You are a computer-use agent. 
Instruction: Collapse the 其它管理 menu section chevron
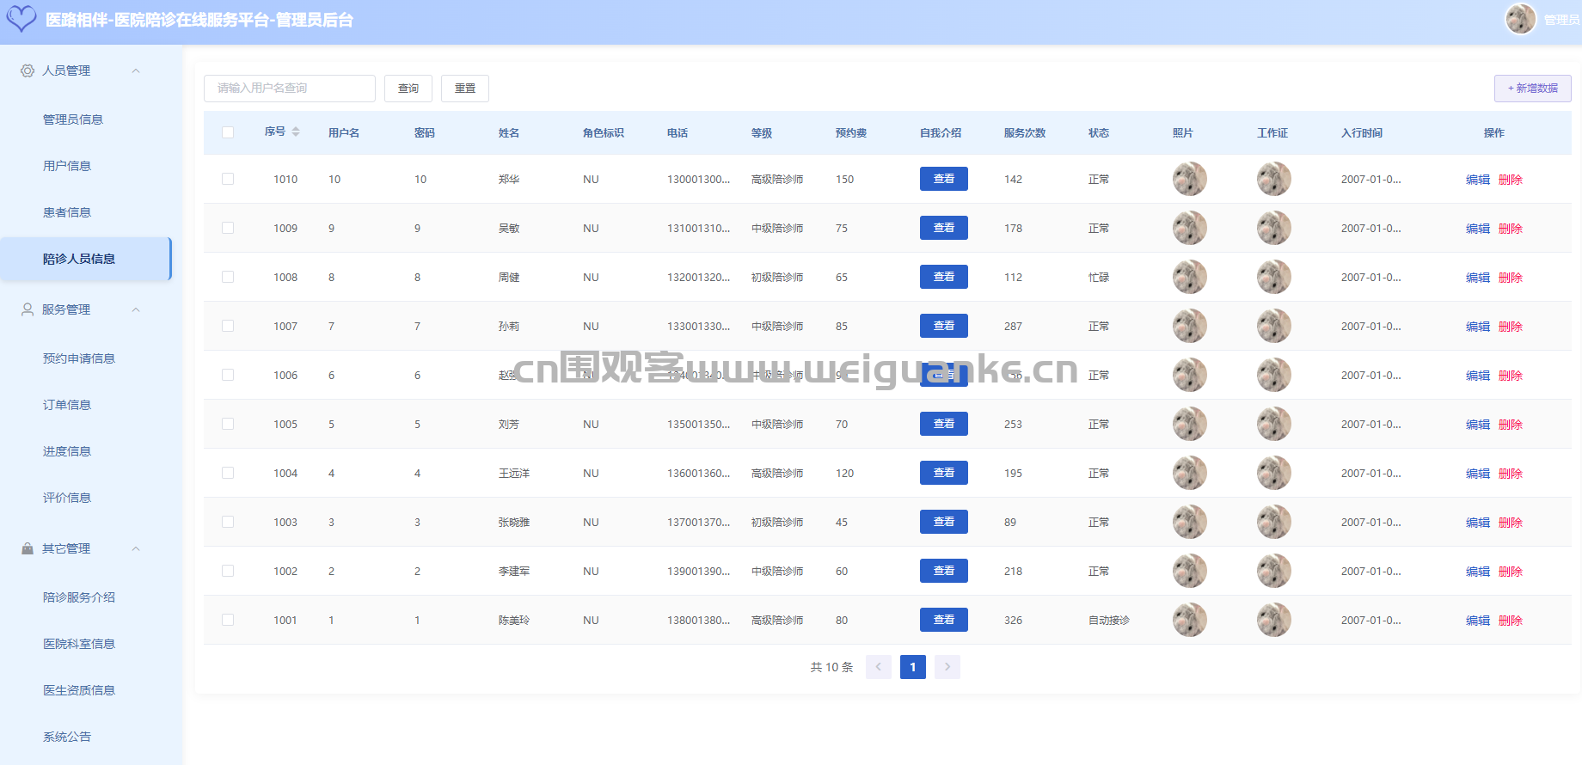136,548
